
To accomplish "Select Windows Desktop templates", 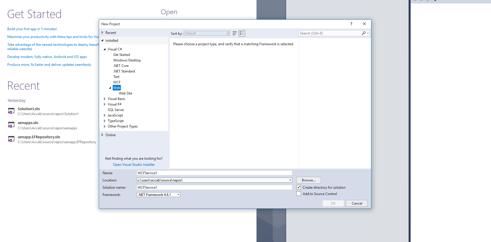I will point(127,60).
